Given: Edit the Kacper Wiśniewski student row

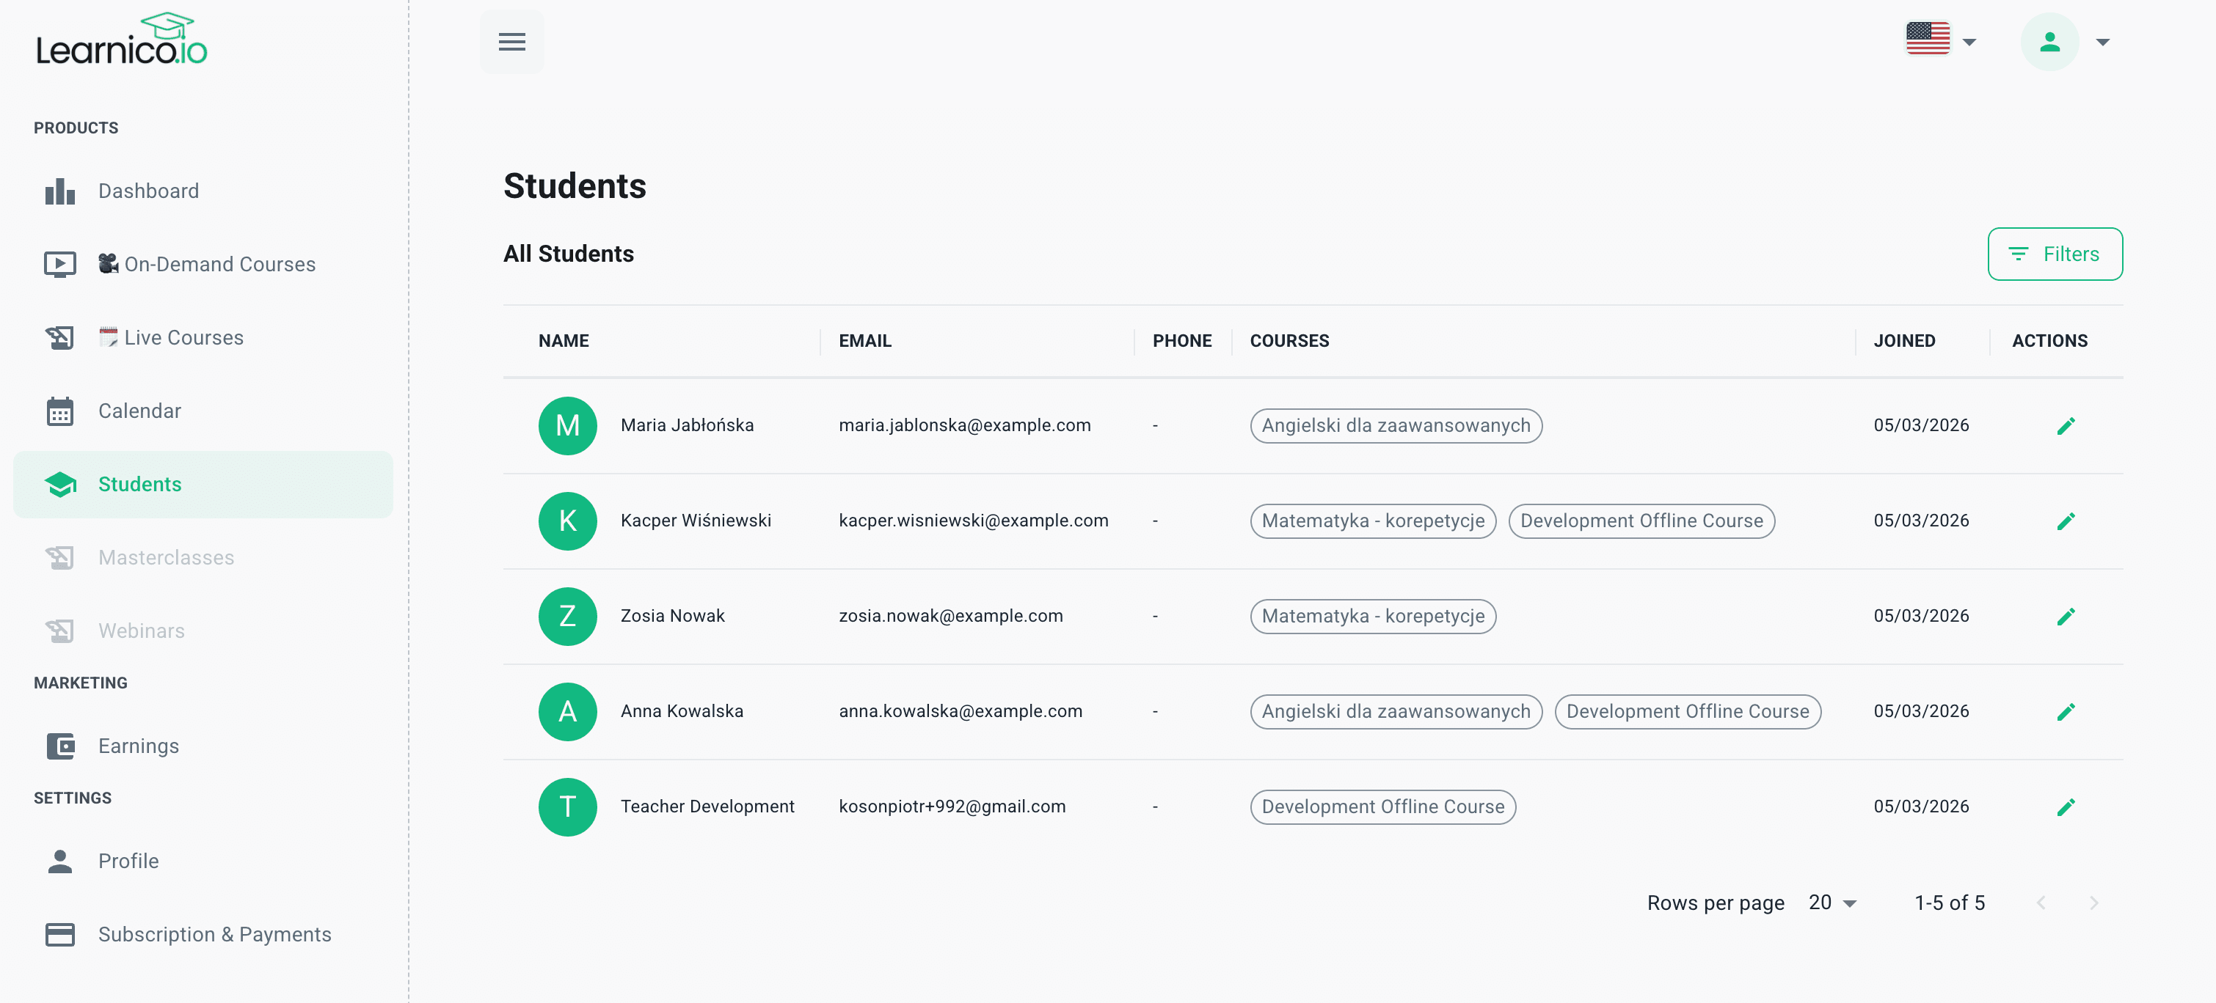Looking at the screenshot, I should 2066,521.
